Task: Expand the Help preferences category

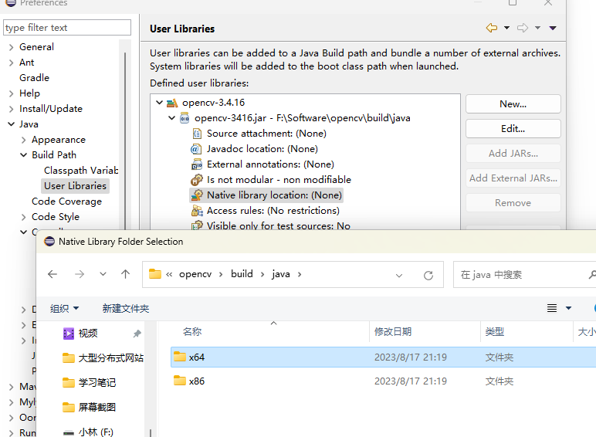Action: click(11, 93)
